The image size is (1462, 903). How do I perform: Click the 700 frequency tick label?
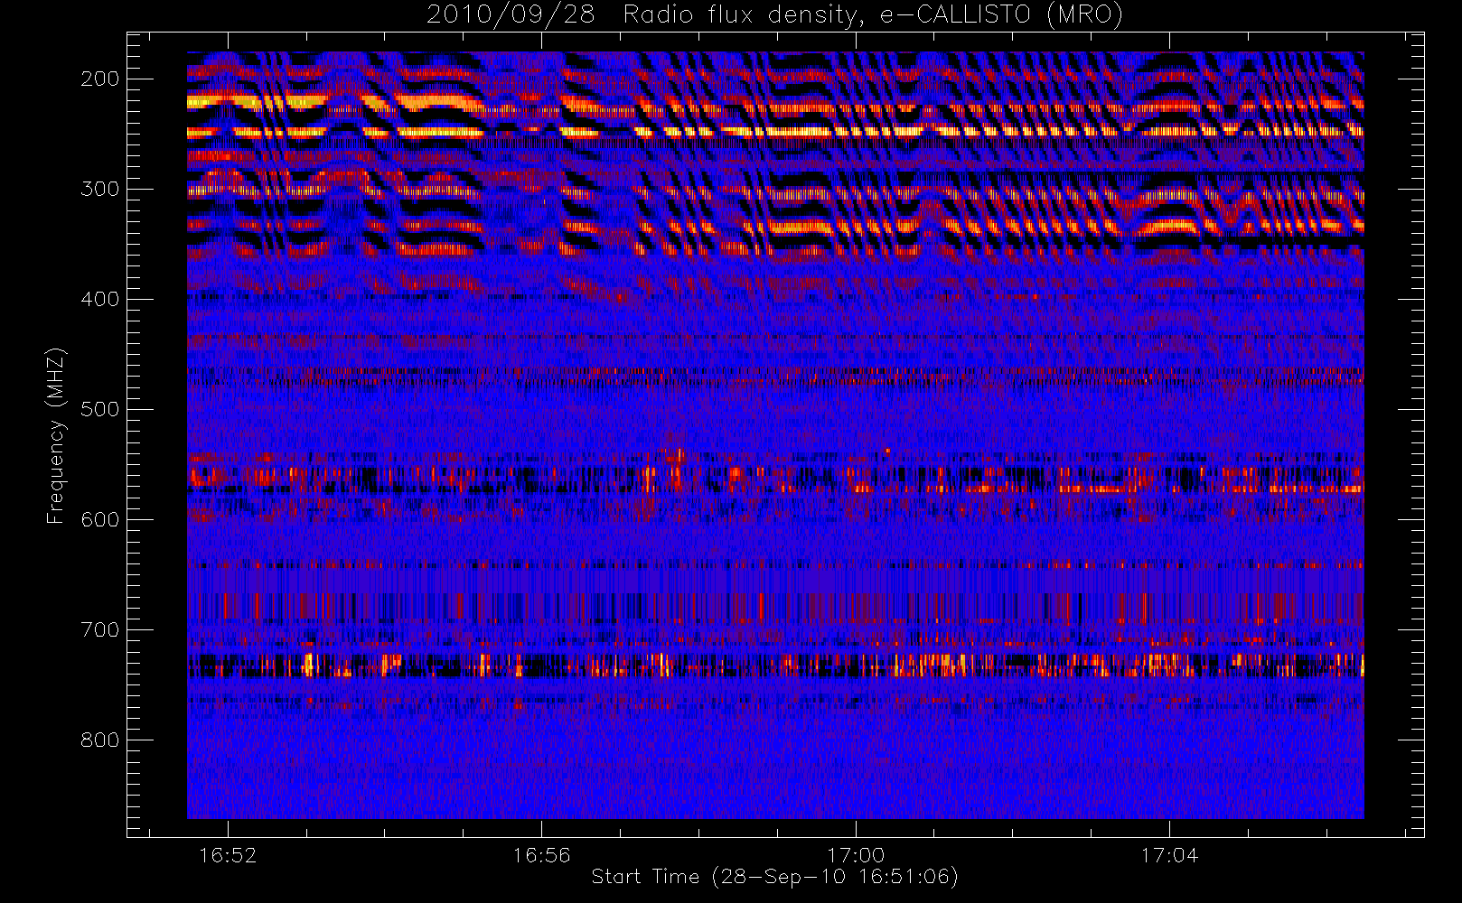tap(100, 629)
